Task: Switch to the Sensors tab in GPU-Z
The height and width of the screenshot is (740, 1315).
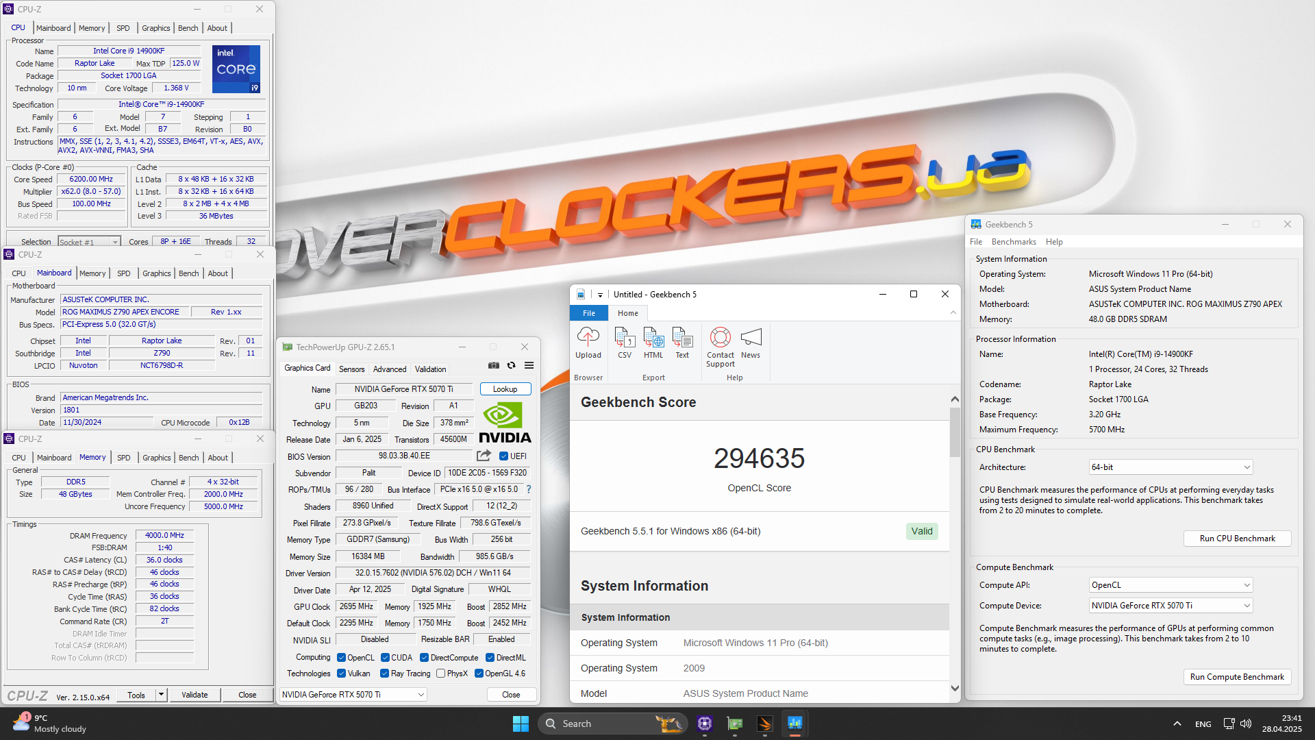Action: tap(351, 369)
